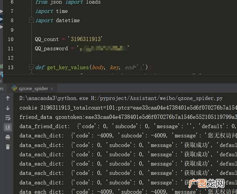The height and width of the screenshot is (194, 237).
Task: Print the console output
Action: click(x=8, y=137)
